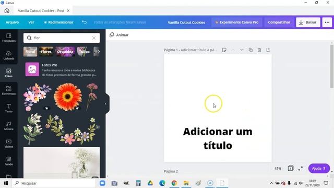Duplicate page 1
The width and height of the screenshot is (334, 188).
(x=250, y=50)
